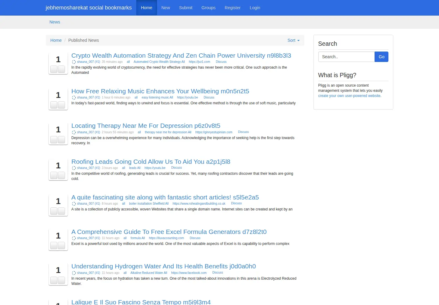Open How Free Relaxing Music Enhances Wellbeing title

pos(160,91)
